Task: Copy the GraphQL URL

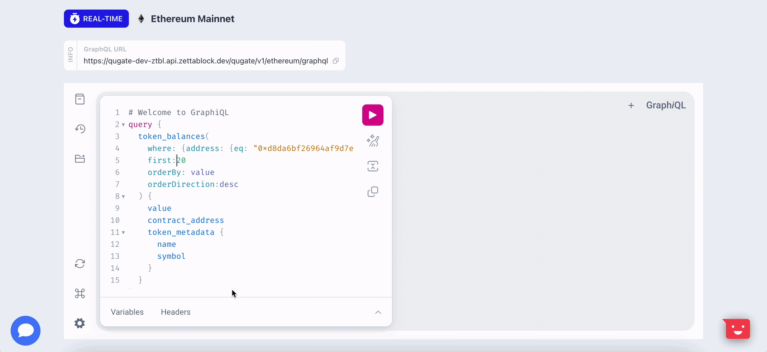Action: pos(336,61)
